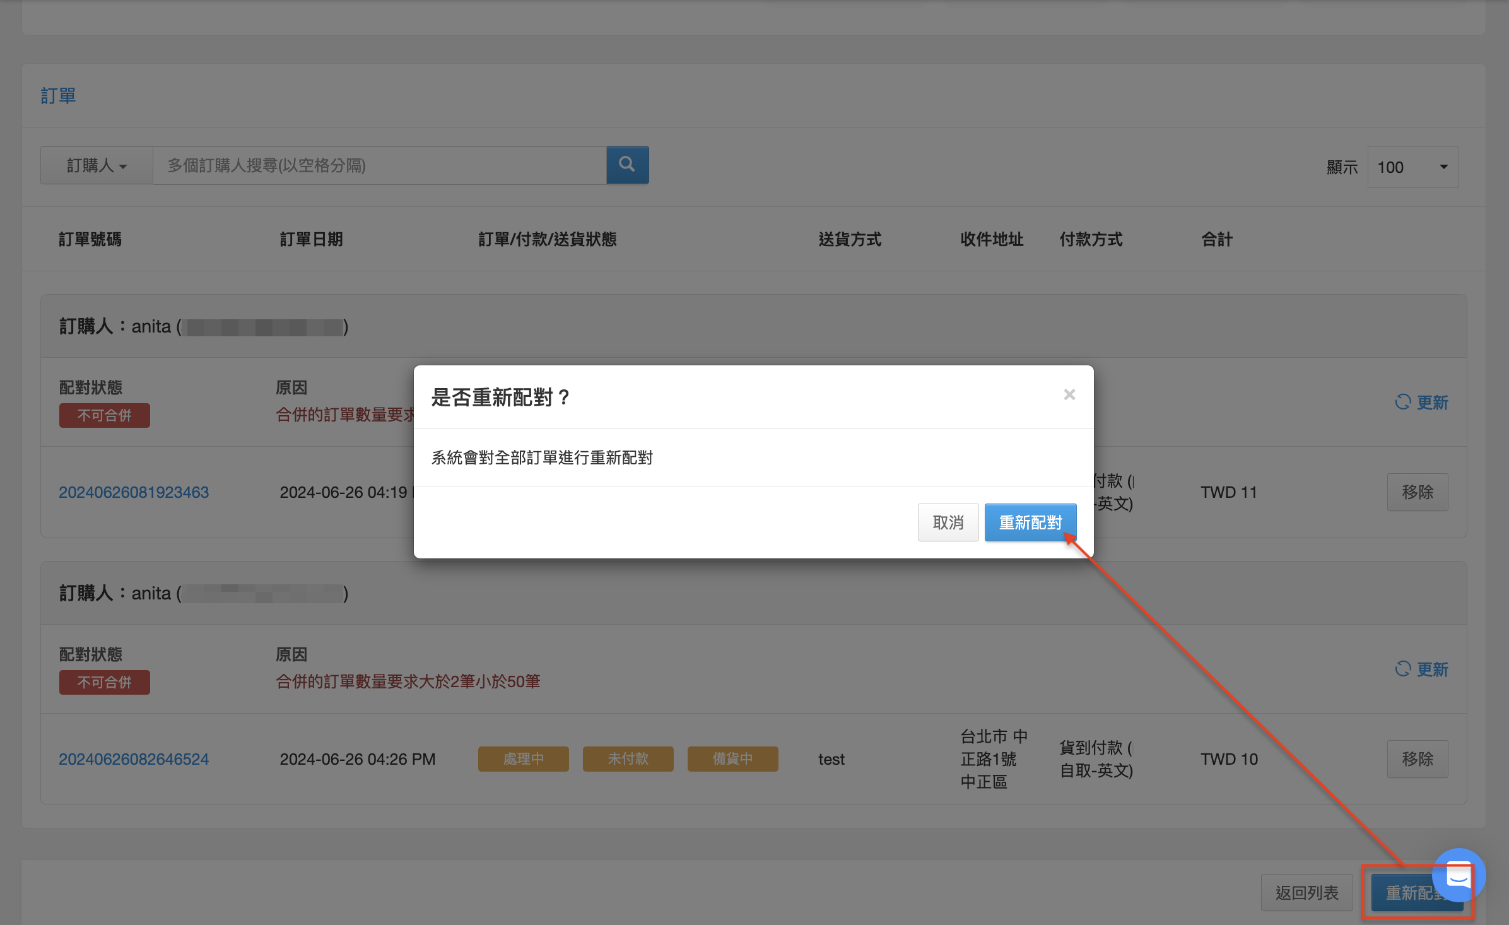Viewport: 1509px width, 925px height.
Task: Click the delivery method test cell
Action: [831, 759]
